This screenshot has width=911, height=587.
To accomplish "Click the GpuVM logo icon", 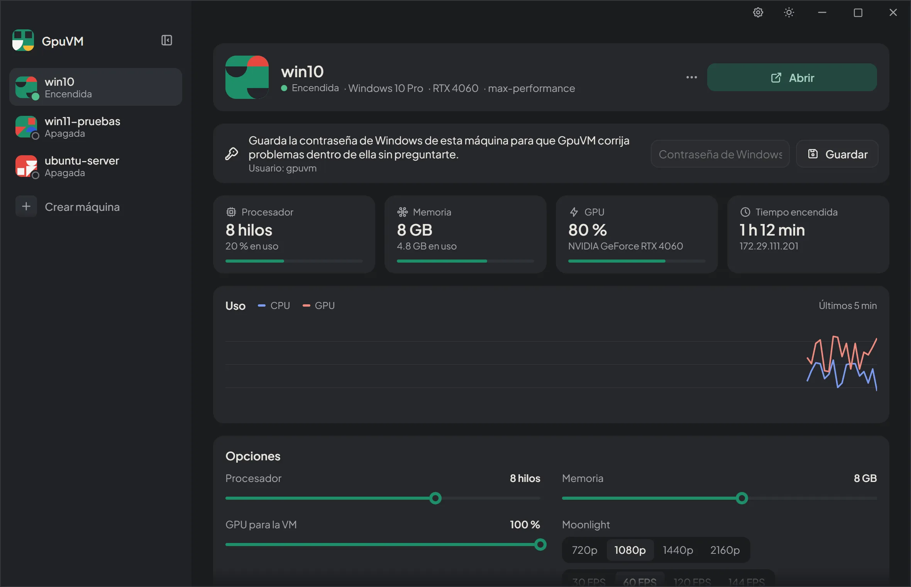I will 23,40.
